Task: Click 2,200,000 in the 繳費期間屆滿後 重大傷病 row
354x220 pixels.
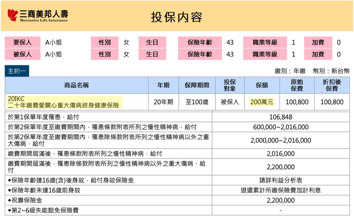Action: [281, 167]
